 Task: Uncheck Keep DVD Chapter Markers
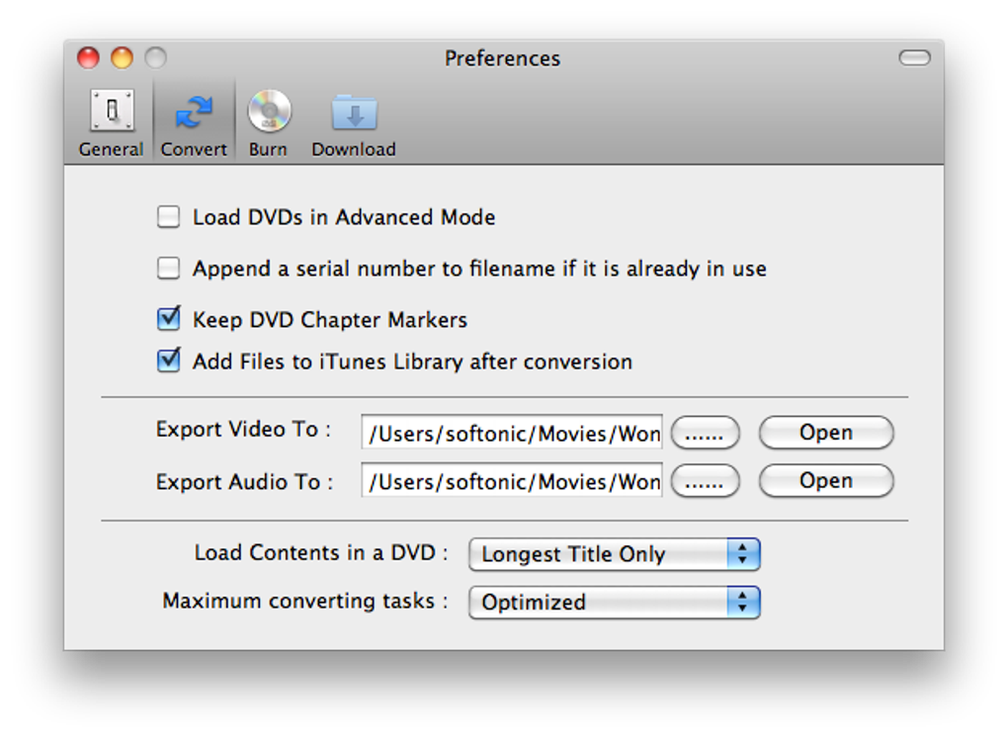169,319
